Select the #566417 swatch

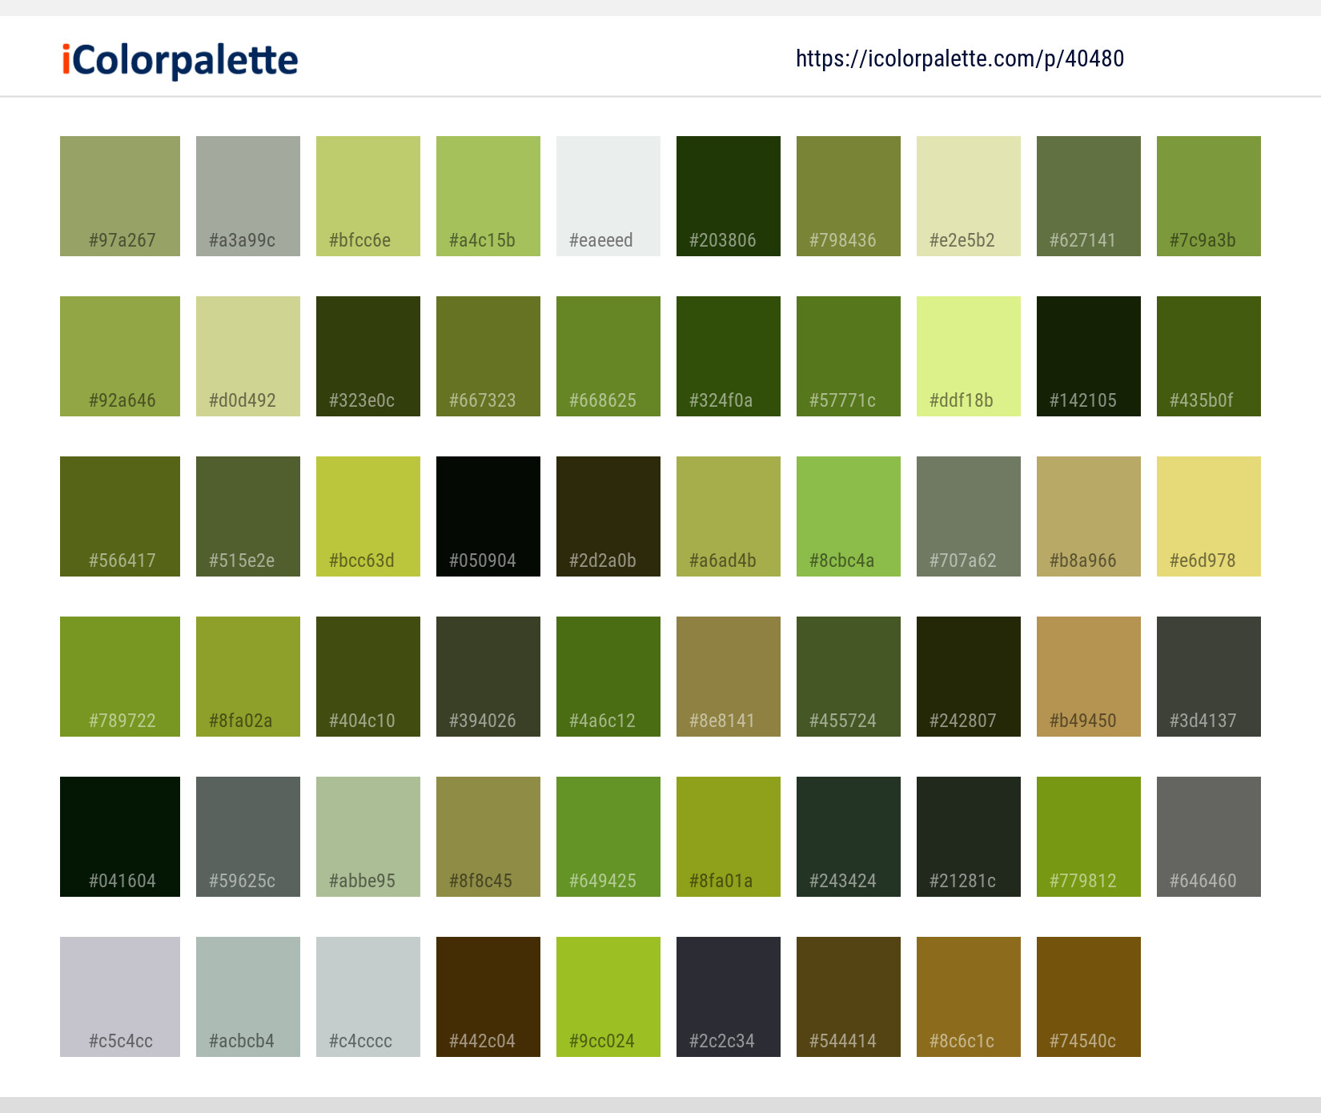coord(120,516)
